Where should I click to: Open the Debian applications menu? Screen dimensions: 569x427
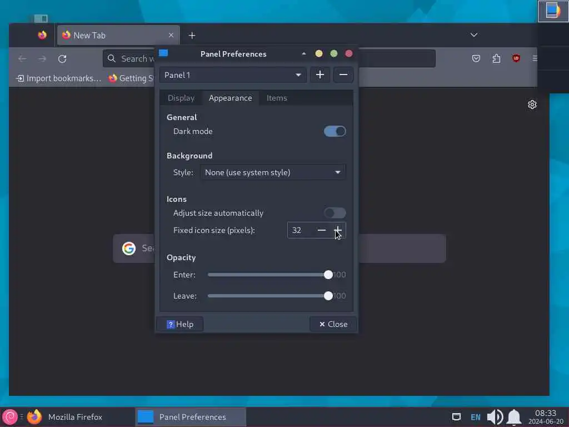point(10,417)
